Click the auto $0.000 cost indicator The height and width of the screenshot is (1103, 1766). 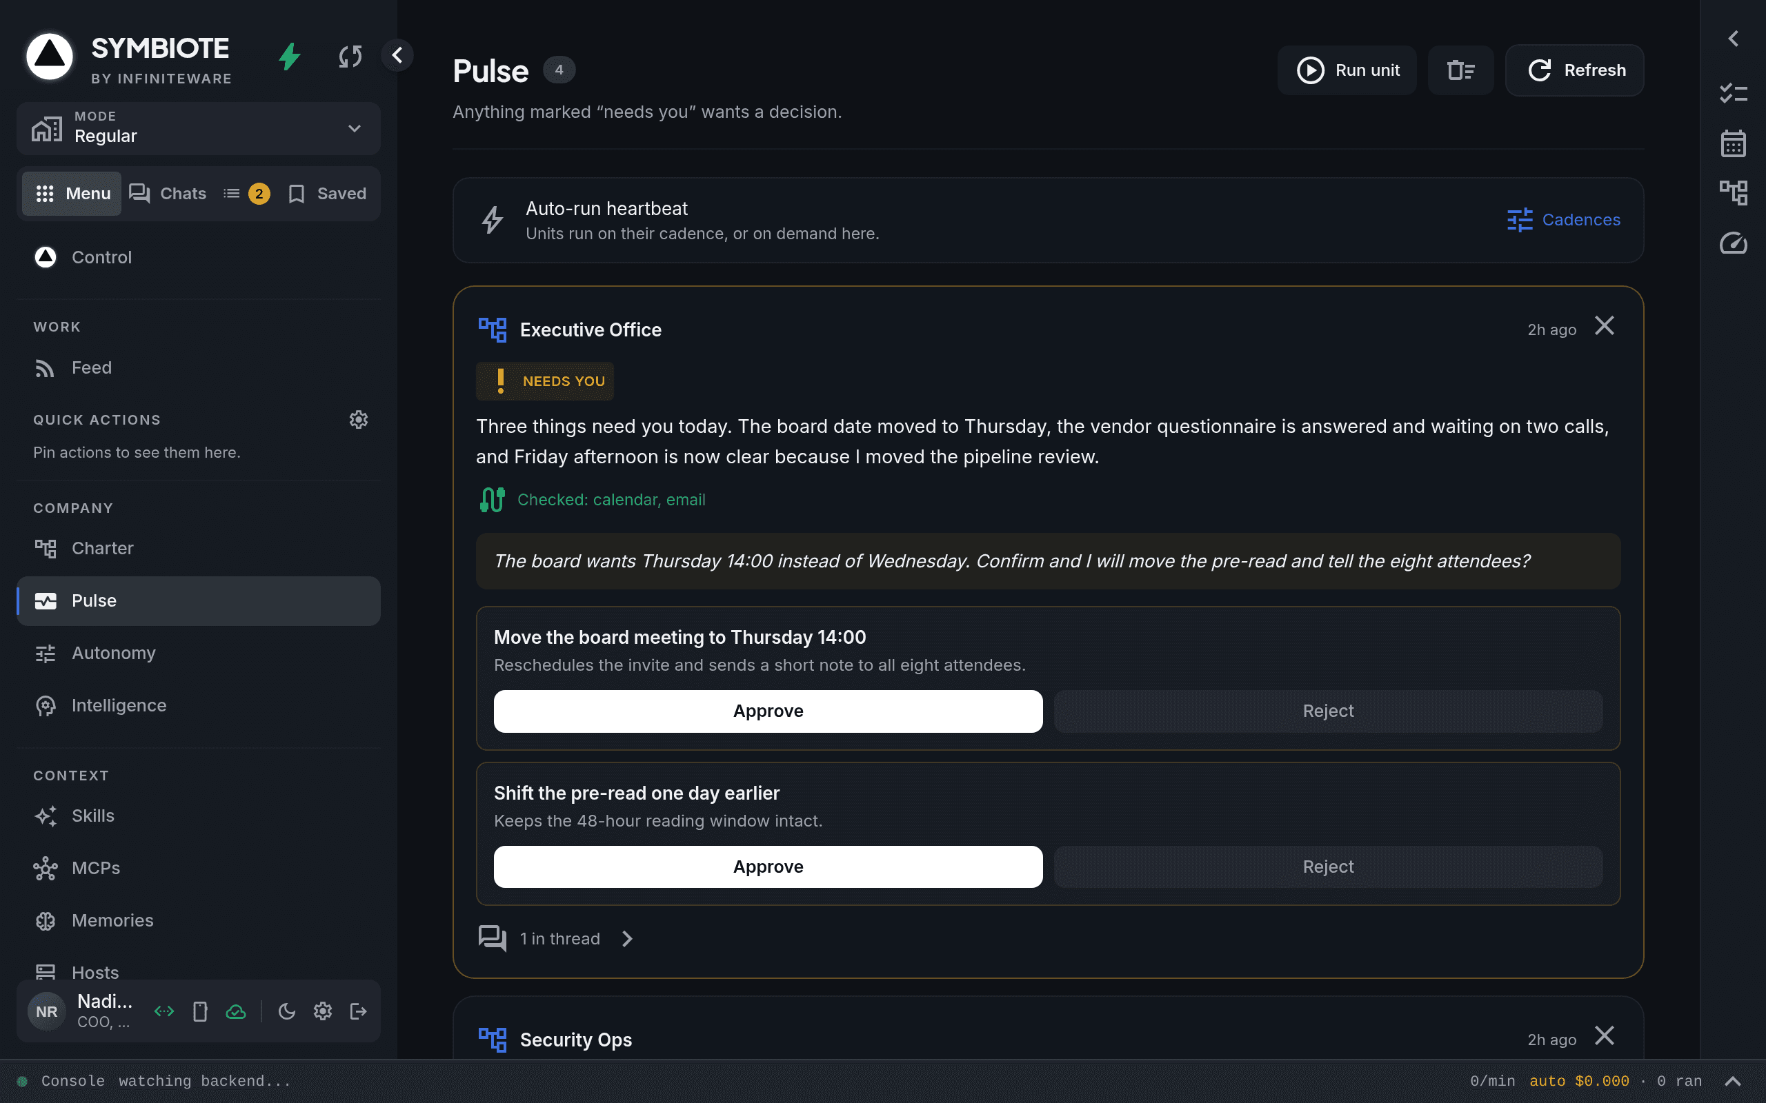coord(1579,1081)
